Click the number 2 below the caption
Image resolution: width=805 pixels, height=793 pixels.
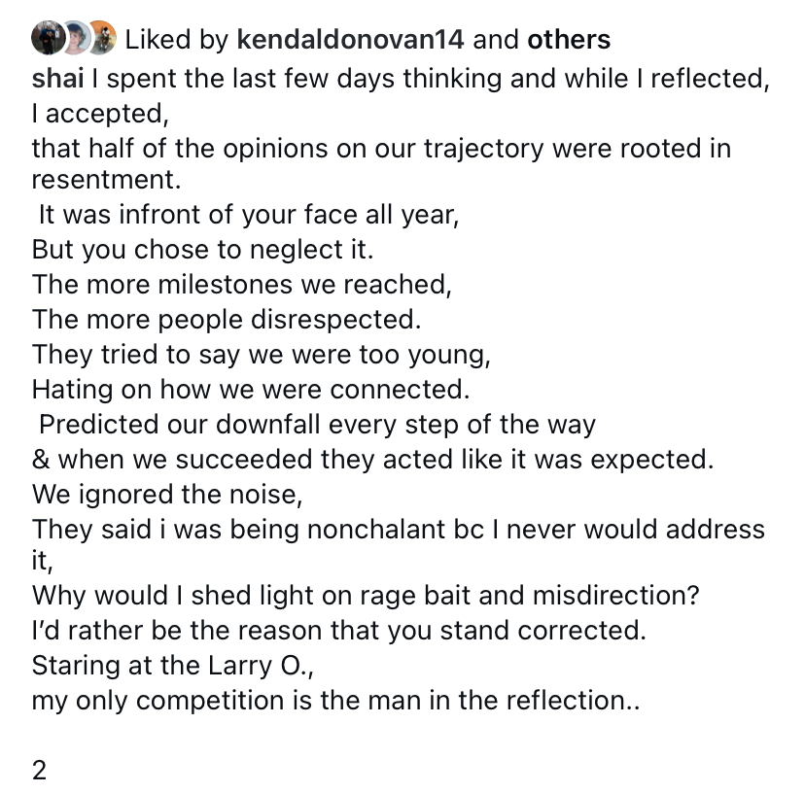(39, 771)
